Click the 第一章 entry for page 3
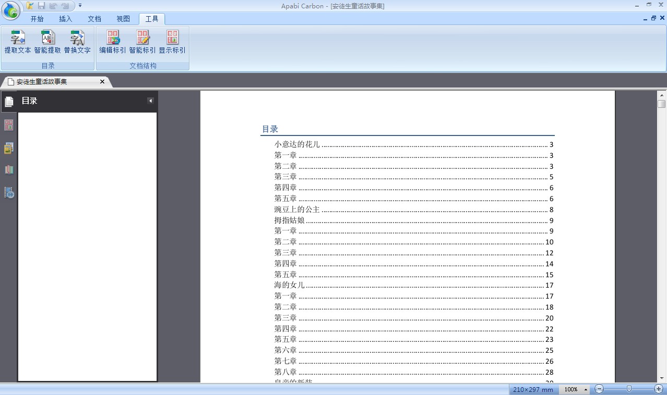Image resolution: width=667 pixels, height=395 pixels. pos(414,155)
